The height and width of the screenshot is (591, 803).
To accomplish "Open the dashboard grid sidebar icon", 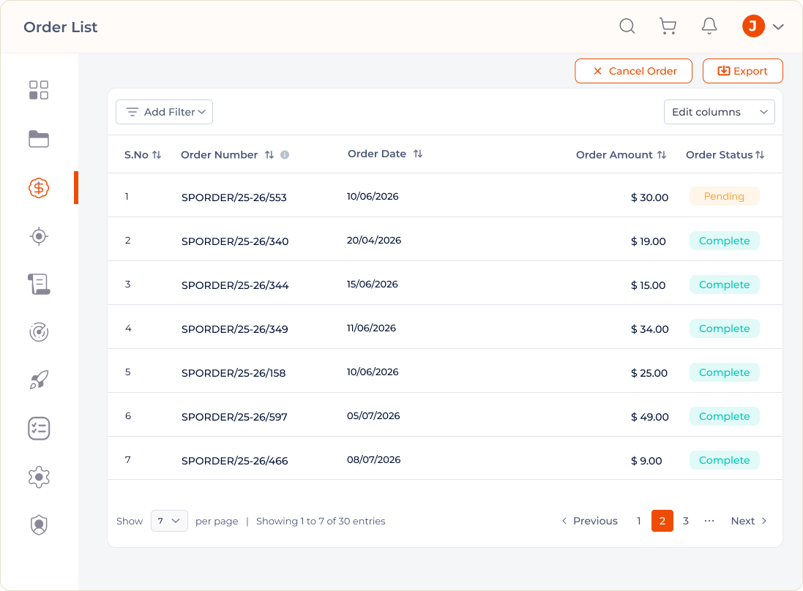I will [x=39, y=90].
